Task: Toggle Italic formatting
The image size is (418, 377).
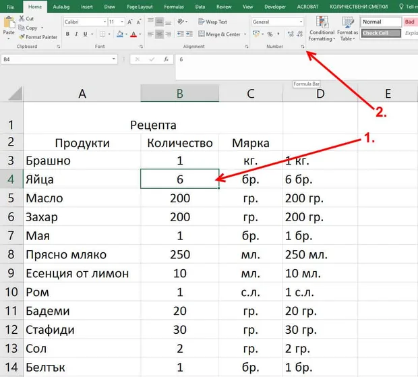Action: tap(76, 34)
